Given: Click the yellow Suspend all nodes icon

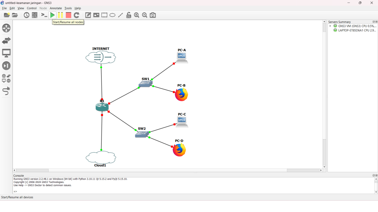Looking at the screenshot, I should [x=60, y=15].
